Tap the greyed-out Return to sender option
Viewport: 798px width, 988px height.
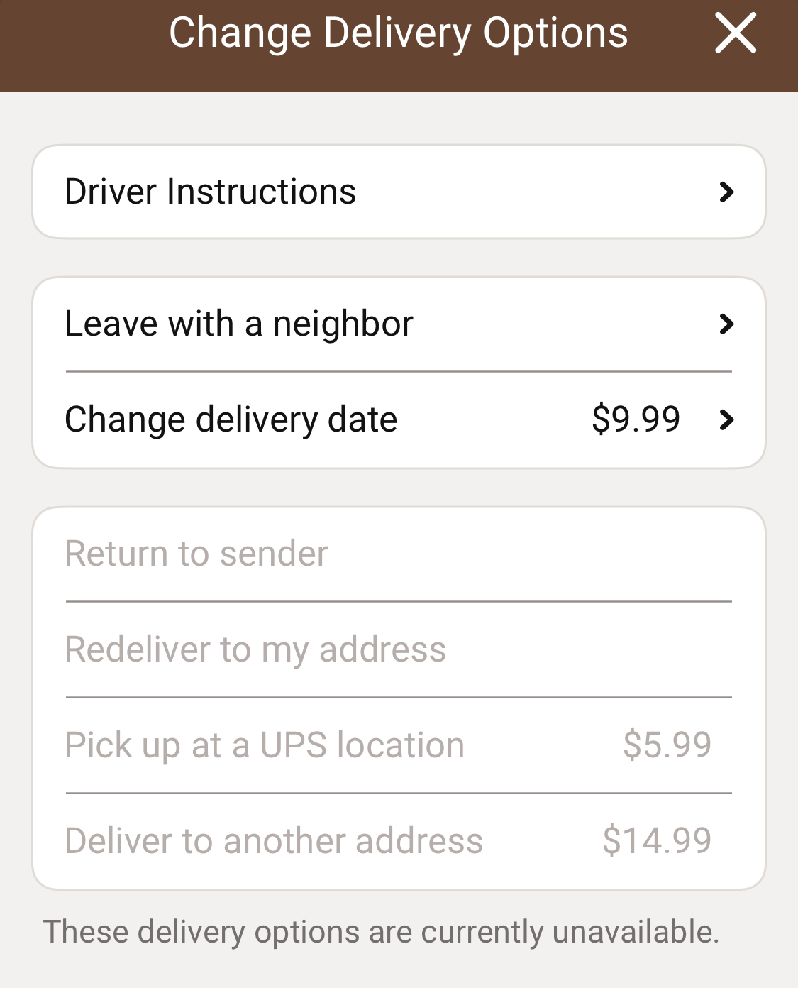pyautogui.click(x=196, y=554)
